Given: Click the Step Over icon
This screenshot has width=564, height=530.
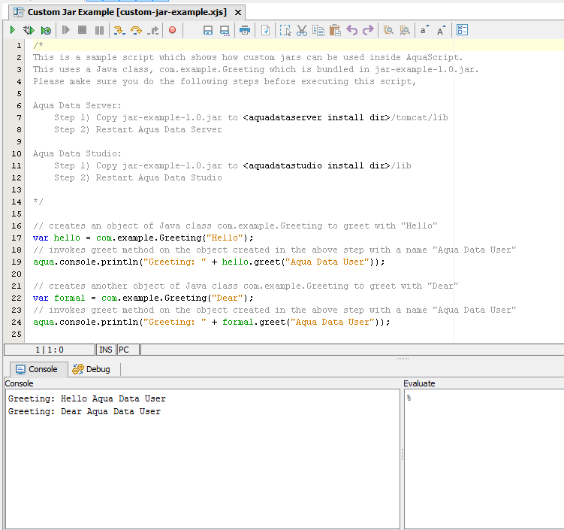Looking at the screenshot, I should click(136, 30).
